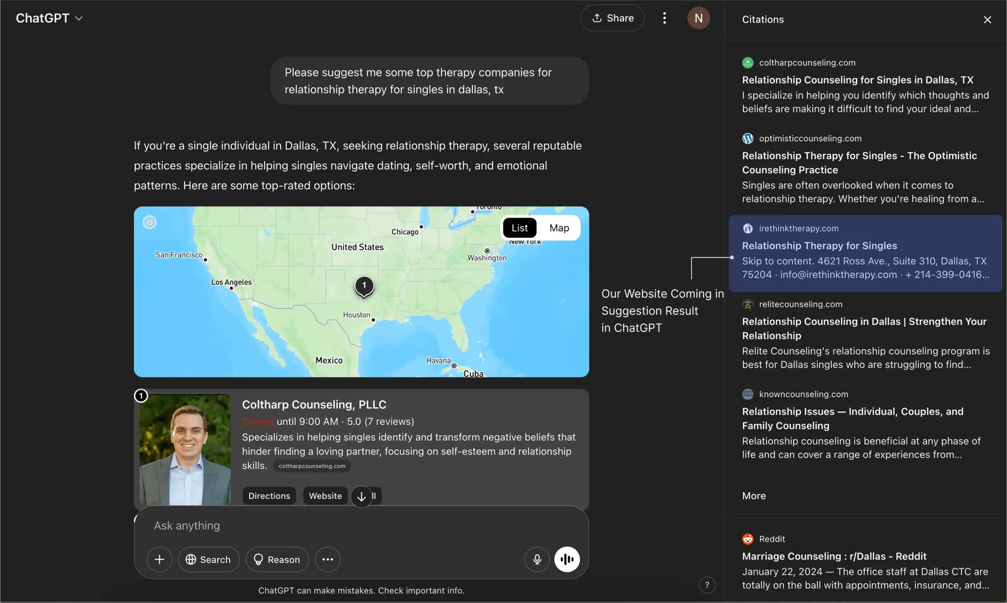The height and width of the screenshot is (603, 1007).
Task: Click the microphone dictation icon
Action: pos(537,559)
